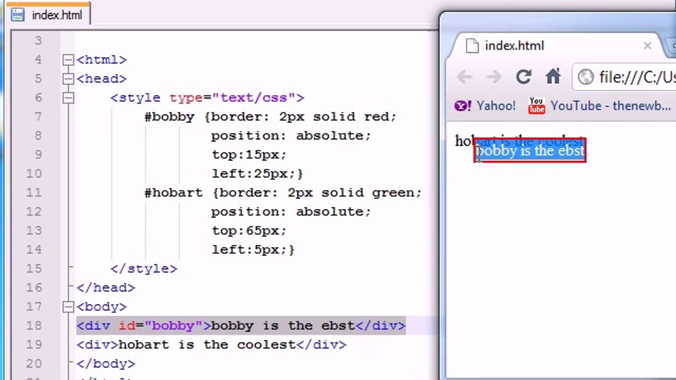Click the YouTube bookmark icon
This screenshot has height=380, width=676.
tap(537, 106)
